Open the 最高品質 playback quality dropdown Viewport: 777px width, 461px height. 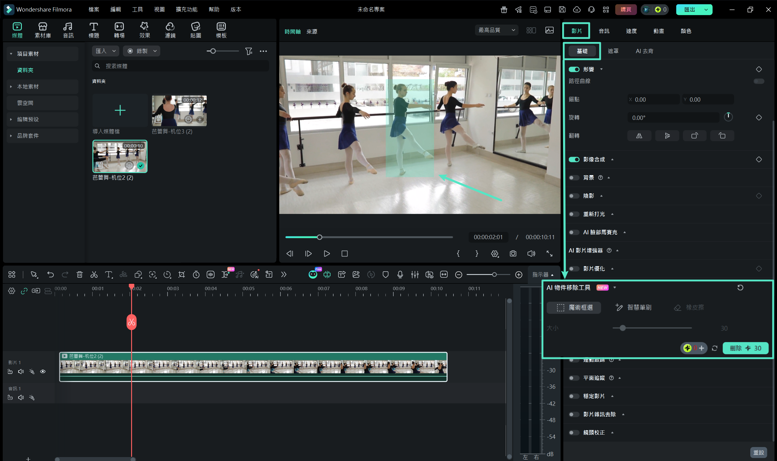pos(496,30)
